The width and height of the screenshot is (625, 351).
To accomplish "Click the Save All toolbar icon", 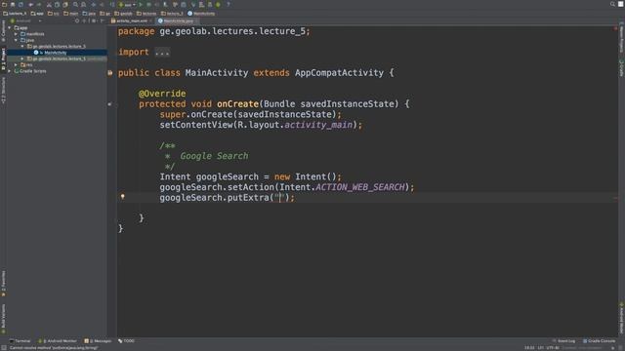I will pyautogui.click(x=13, y=4).
